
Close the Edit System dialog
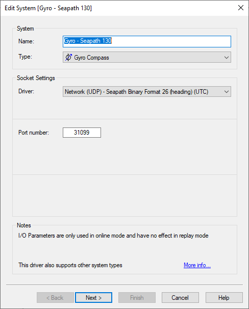241,8
